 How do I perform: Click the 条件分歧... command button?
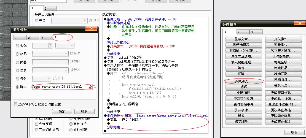pos(244,81)
